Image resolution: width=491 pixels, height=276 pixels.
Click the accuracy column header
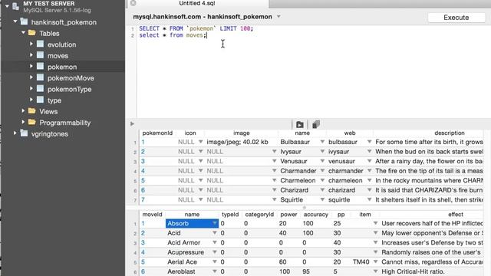click(x=315, y=215)
